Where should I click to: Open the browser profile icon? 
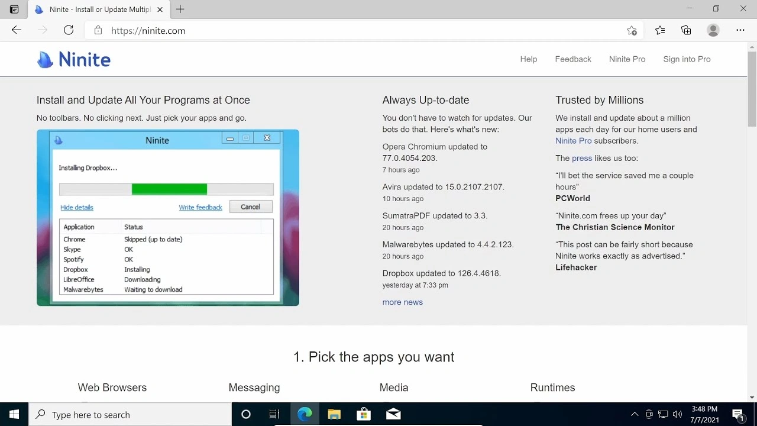point(713,30)
